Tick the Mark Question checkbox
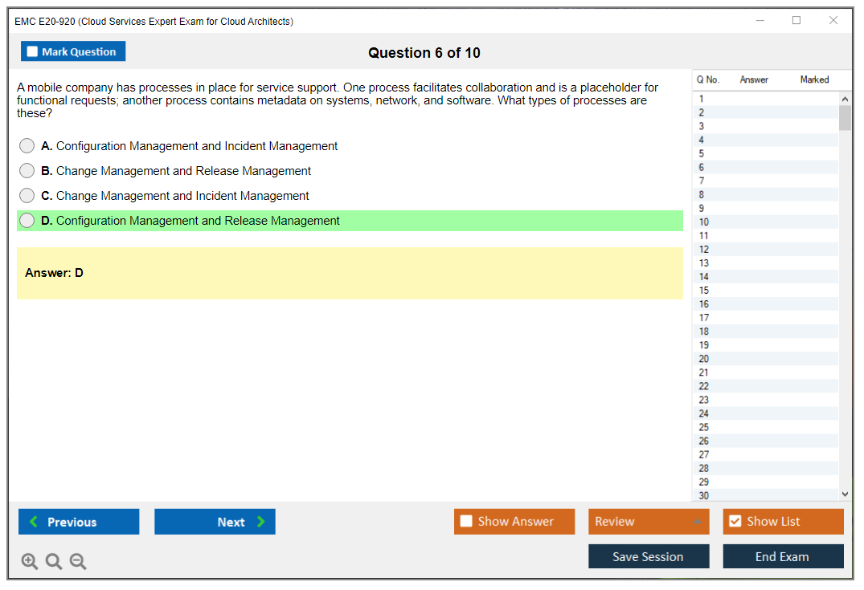Image resolution: width=864 pixels, height=590 pixels. 32,52
